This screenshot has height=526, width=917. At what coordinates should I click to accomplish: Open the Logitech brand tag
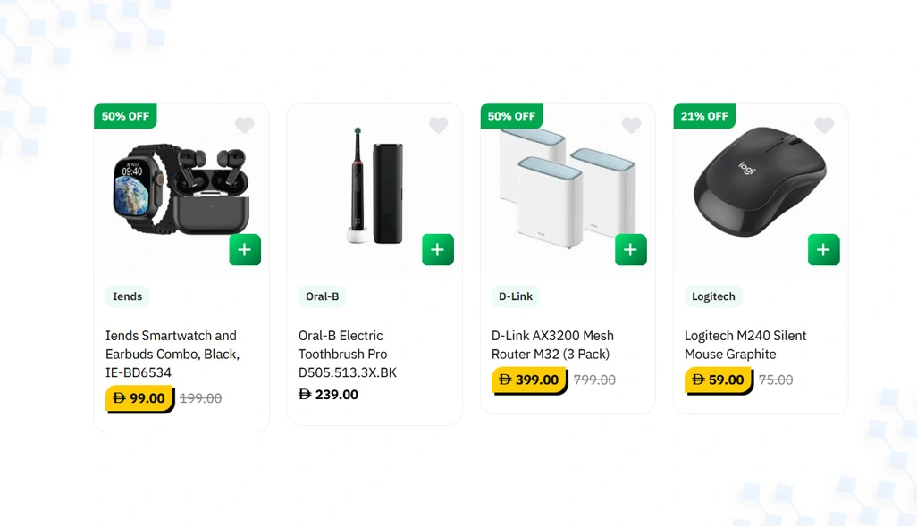(x=713, y=296)
